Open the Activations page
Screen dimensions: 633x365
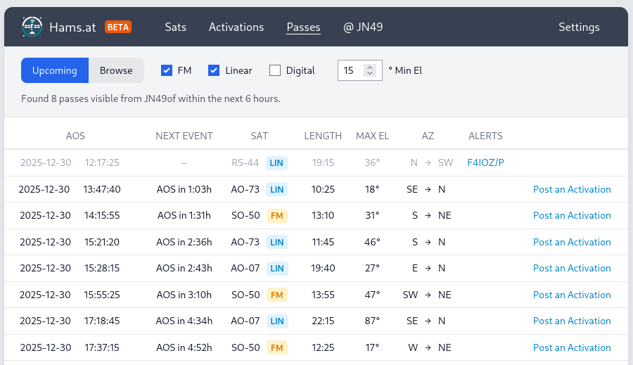pos(236,27)
